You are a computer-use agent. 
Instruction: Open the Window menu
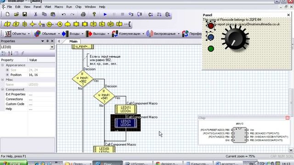tap(90, 7)
